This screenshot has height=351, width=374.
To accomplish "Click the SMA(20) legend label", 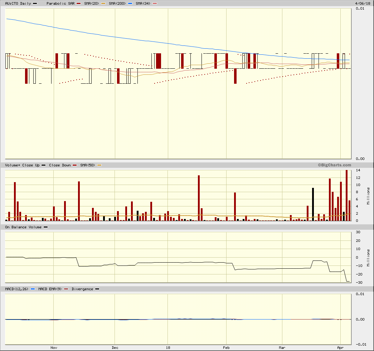I will pyautogui.click(x=91, y=3).
